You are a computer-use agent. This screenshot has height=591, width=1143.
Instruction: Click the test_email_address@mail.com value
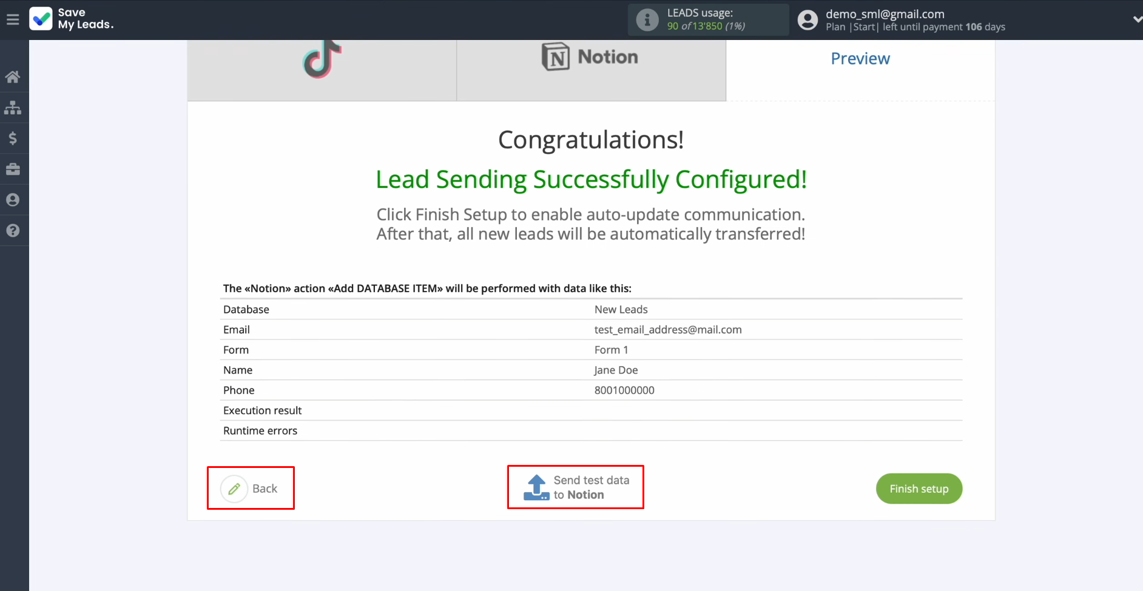pos(668,330)
